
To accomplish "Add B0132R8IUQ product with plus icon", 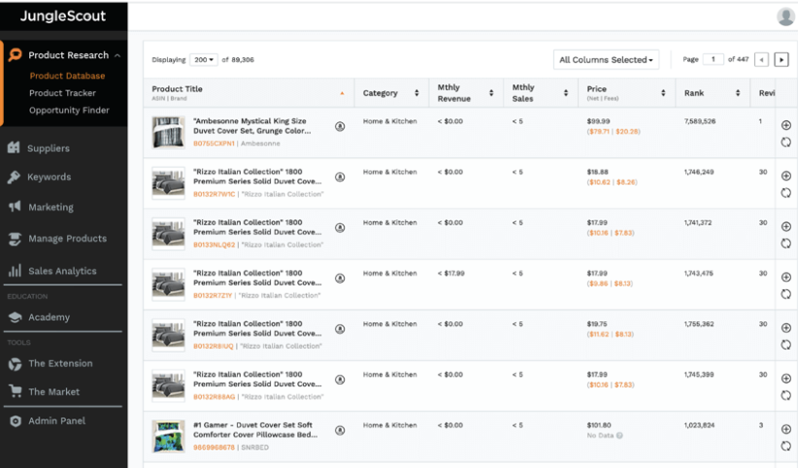I will pos(785,328).
